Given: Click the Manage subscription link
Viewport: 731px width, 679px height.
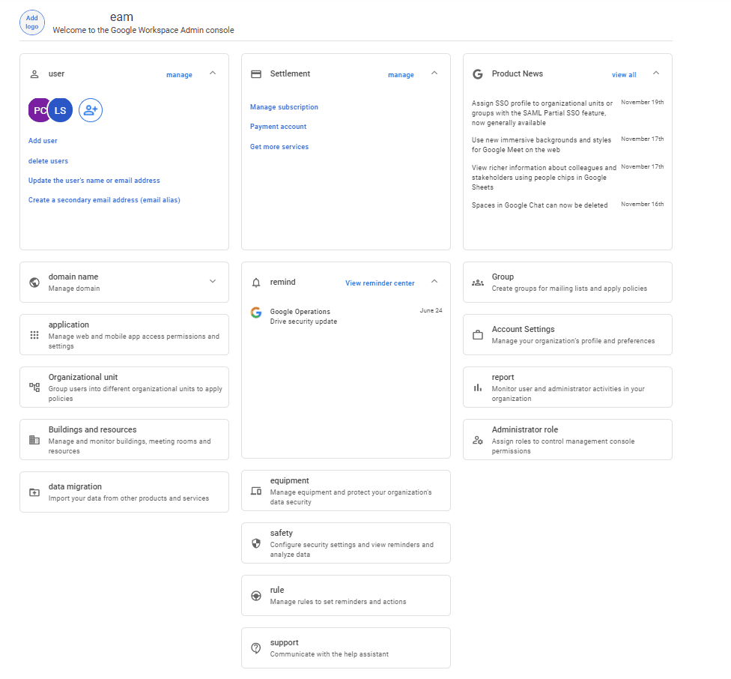Looking at the screenshot, I should click(284, 107).
